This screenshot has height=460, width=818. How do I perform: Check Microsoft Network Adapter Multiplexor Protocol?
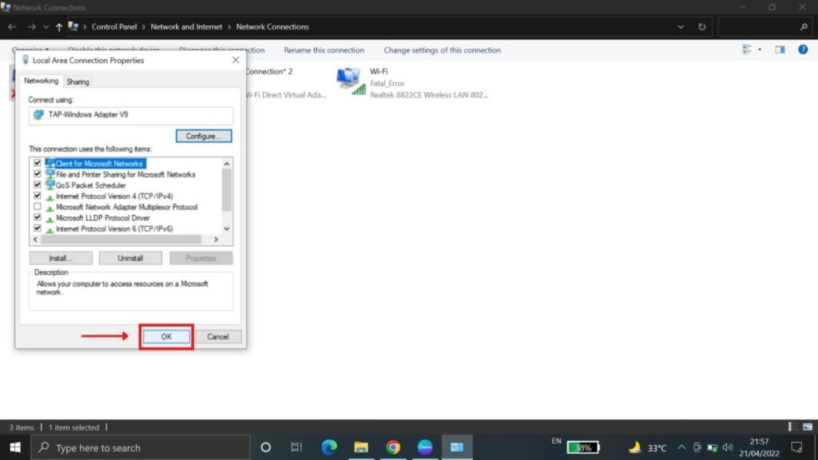37,207
